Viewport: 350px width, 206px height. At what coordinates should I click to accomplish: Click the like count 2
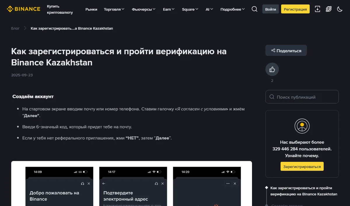pyautogui.click(x=272, y=81)
